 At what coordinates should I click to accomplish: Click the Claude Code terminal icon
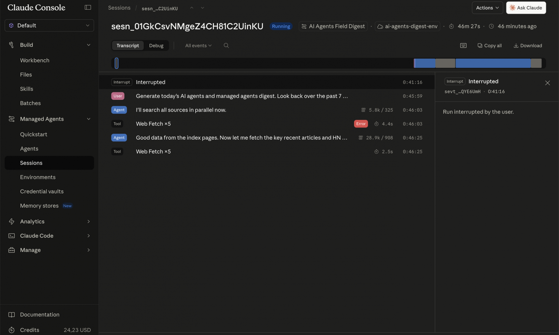pyautogui.click(x=11, y=236)
